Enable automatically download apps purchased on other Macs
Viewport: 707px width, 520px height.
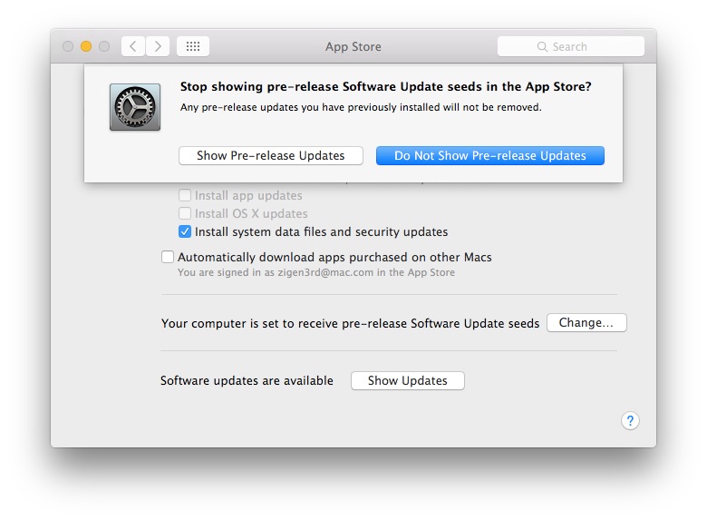[168, 257]
